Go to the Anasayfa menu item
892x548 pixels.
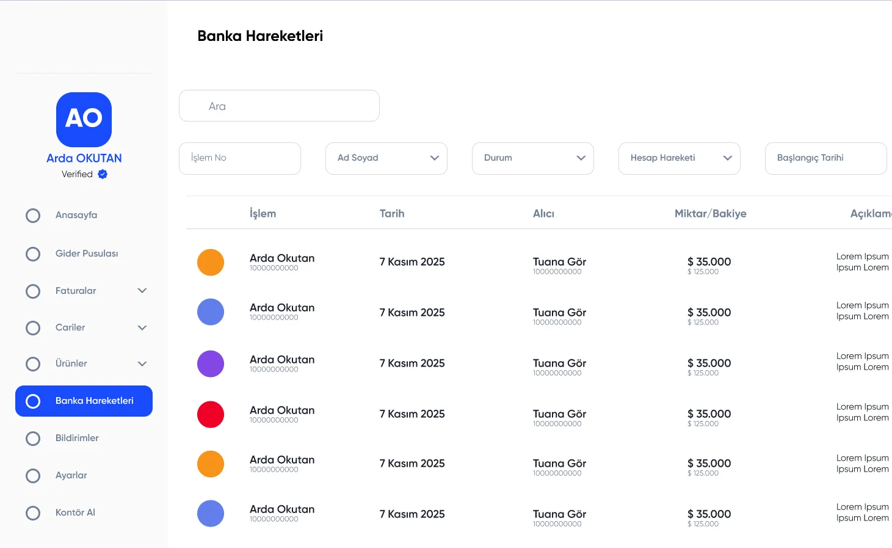(x=76, y=215)
